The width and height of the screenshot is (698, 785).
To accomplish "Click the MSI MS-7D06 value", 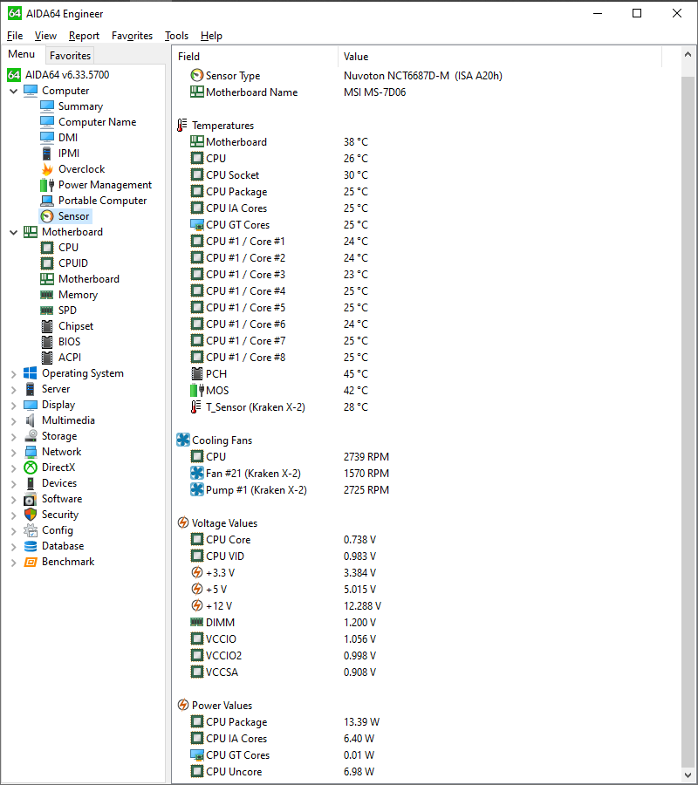I will point(374,92).
